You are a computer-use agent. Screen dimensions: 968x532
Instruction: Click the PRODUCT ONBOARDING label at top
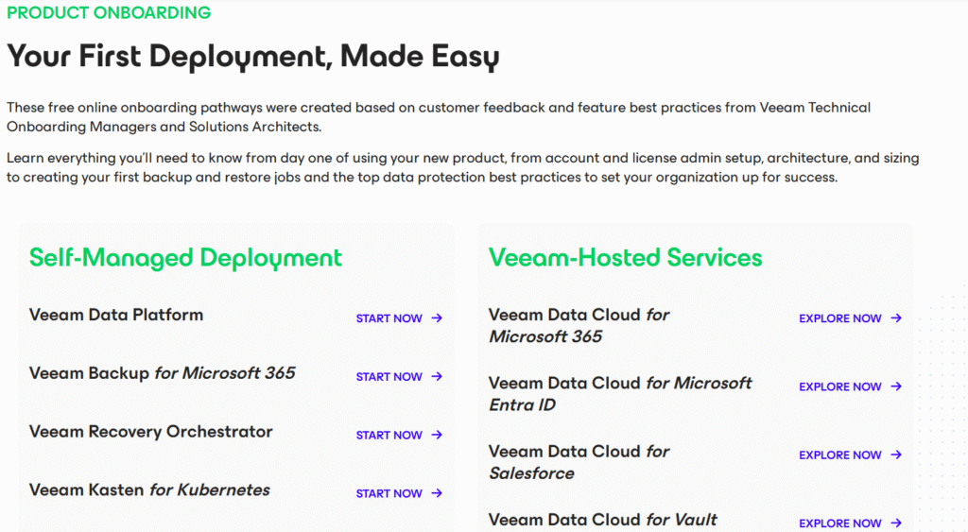[109, 13]
